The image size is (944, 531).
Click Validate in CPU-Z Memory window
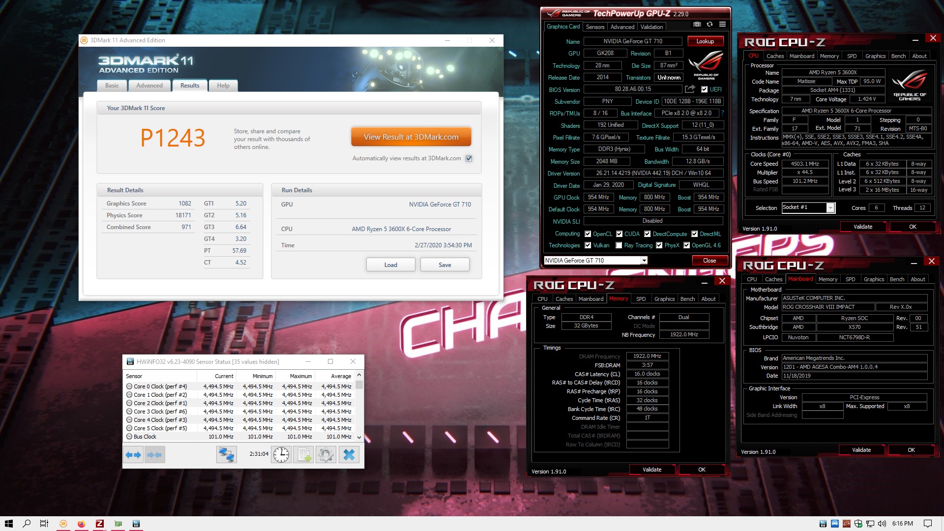point(652,470)
